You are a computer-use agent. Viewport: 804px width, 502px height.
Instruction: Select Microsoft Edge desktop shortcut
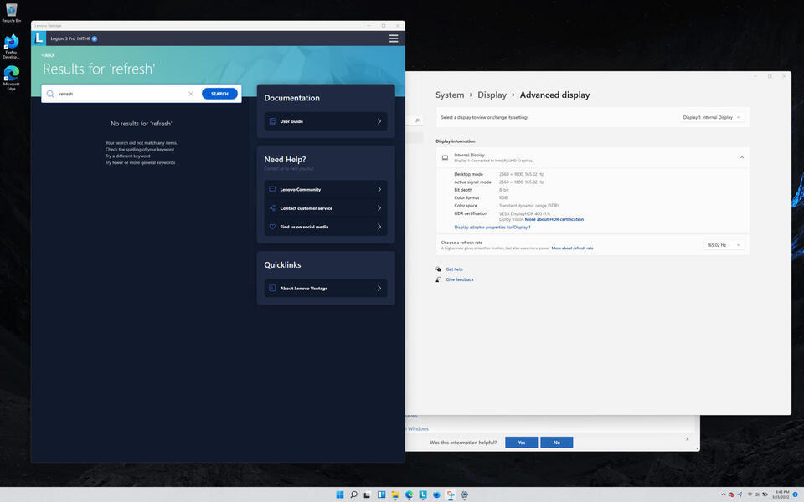coord(11,78)
